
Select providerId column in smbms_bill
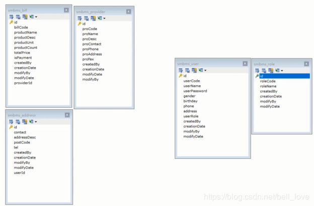point(23,83)
